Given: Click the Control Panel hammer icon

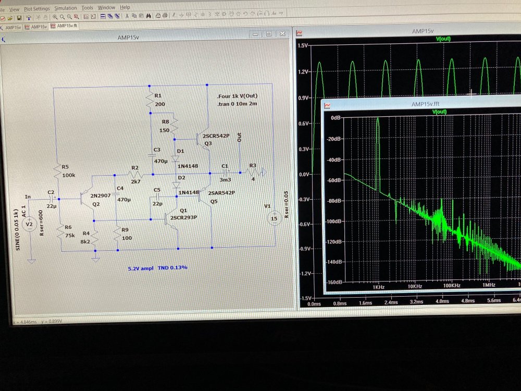Looking at the screenshot, I should (29, 17).
